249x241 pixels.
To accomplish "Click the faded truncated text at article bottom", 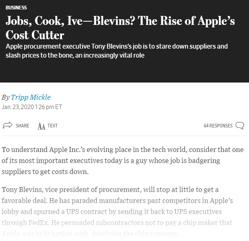I will 91,234.
